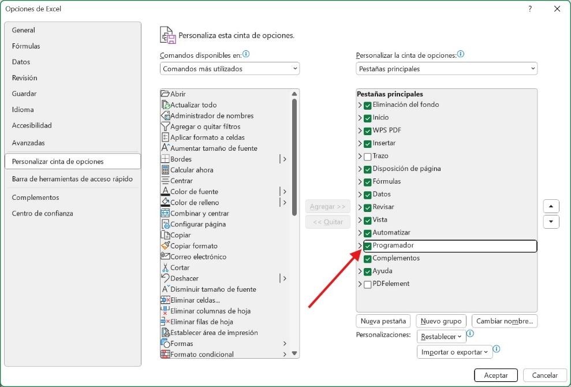Expand the Disposición de página node

360,169
